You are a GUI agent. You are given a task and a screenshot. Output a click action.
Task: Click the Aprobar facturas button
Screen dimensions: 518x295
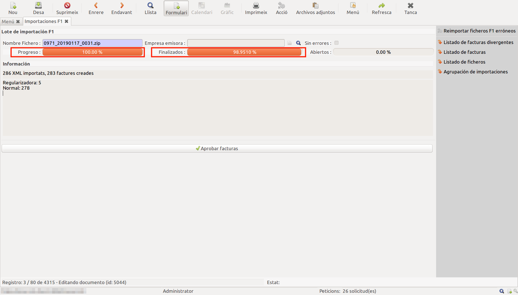click(217, 148)
